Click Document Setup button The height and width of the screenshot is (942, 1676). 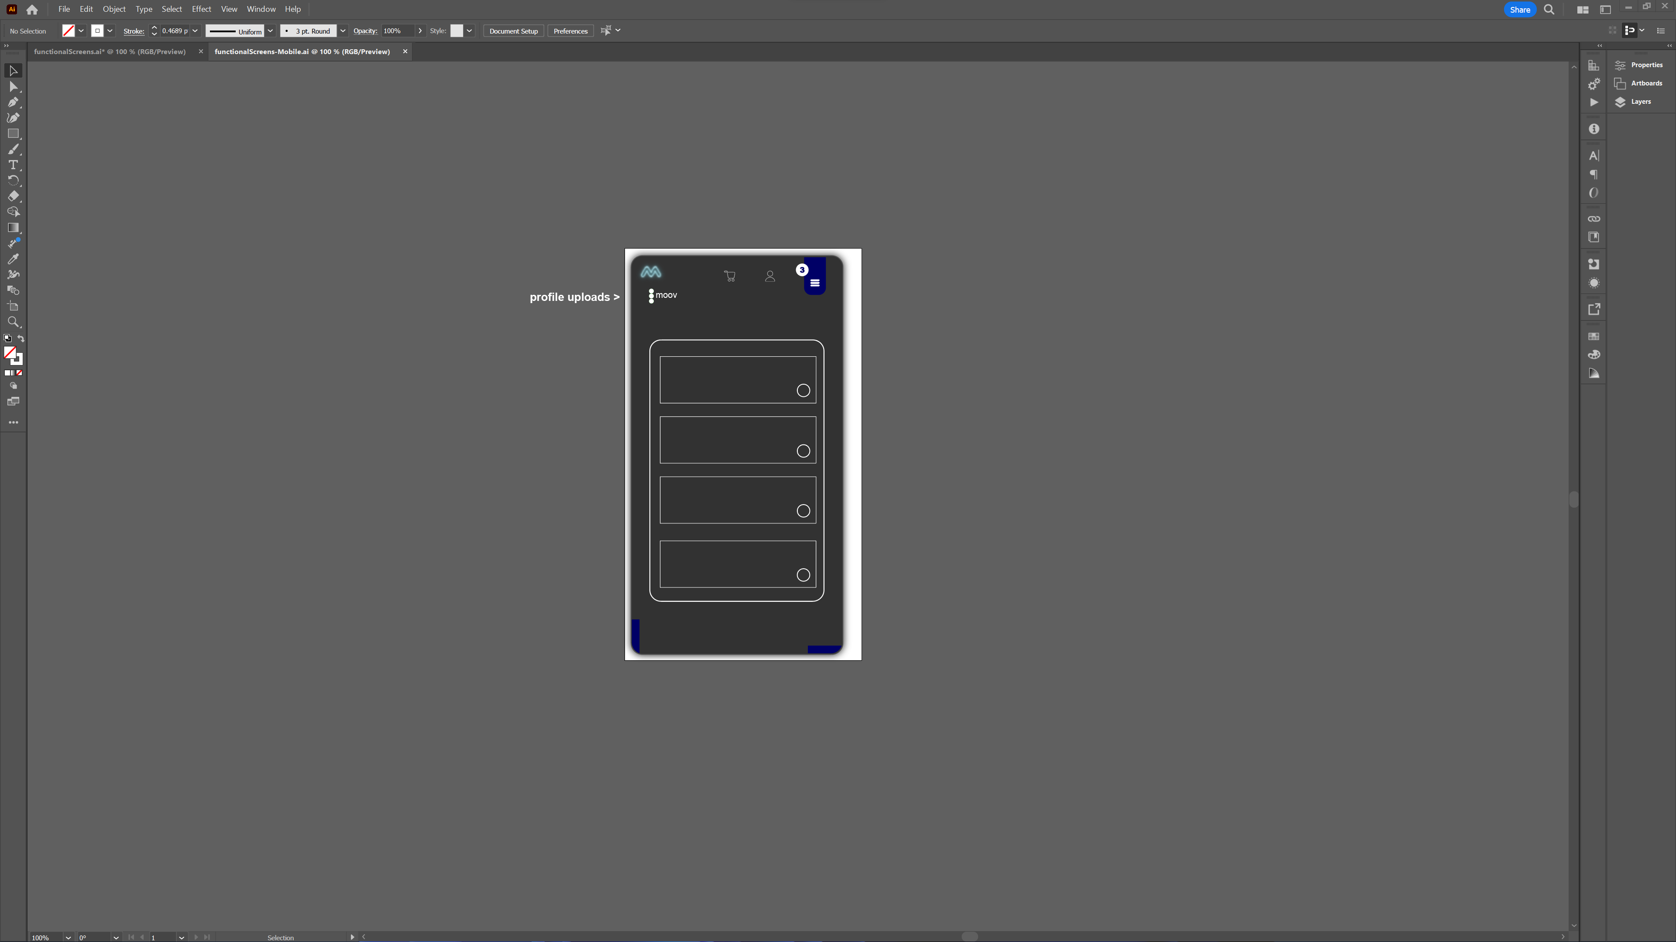(x=513, y=31)
